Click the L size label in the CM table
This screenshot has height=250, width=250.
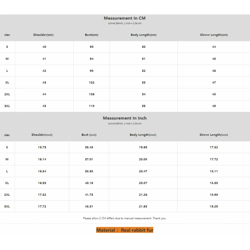coord(7,71)
